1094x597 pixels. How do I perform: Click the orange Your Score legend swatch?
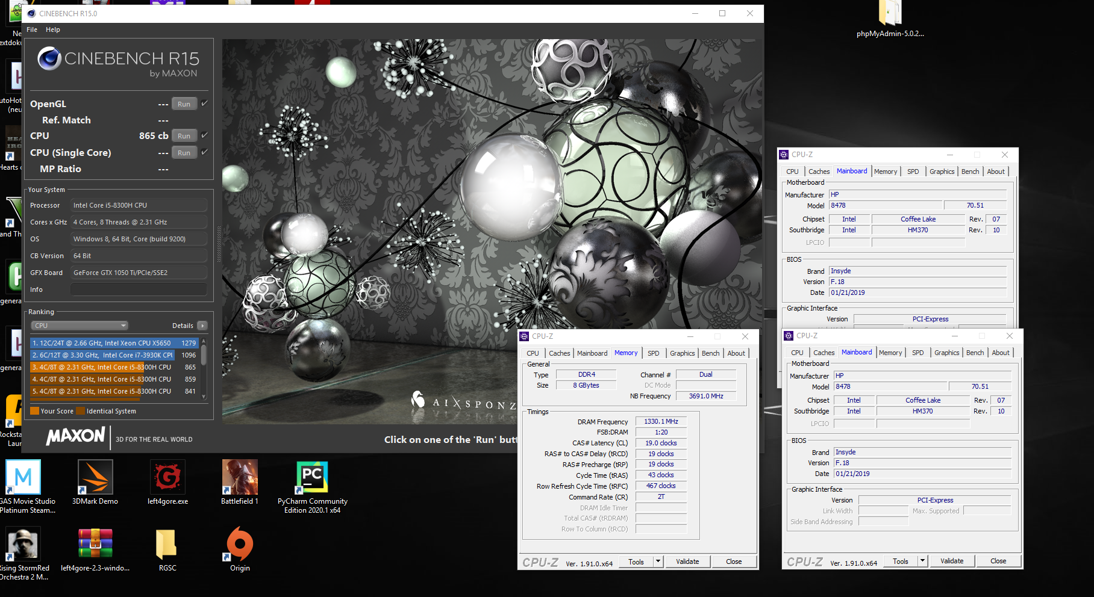34,411
